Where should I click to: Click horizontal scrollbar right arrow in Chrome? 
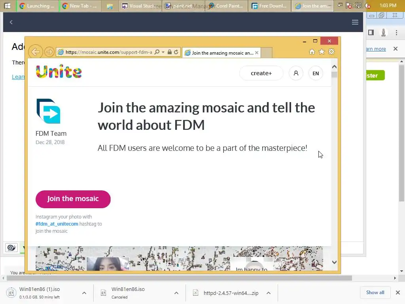pos(395,278)
